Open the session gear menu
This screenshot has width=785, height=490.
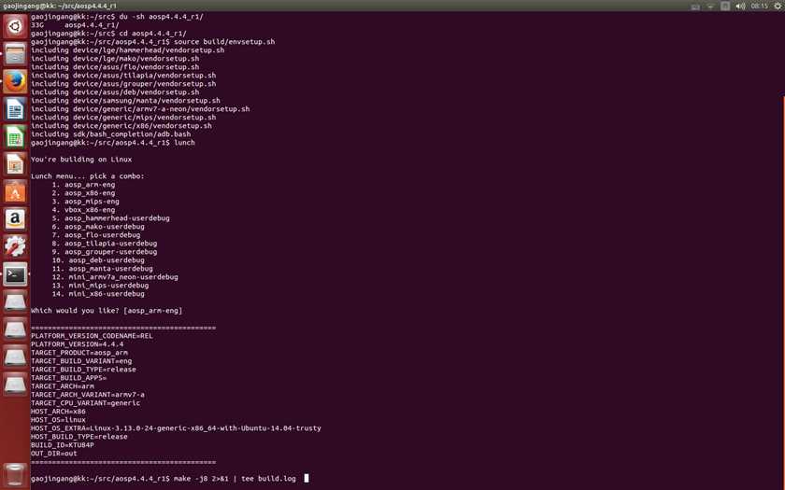[x=777, y=6]
